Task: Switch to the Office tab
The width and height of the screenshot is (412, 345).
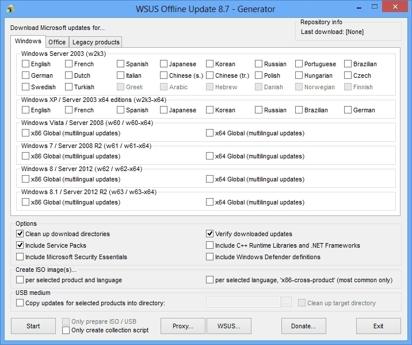Action: pyautogui.click(x=57, y=42)
